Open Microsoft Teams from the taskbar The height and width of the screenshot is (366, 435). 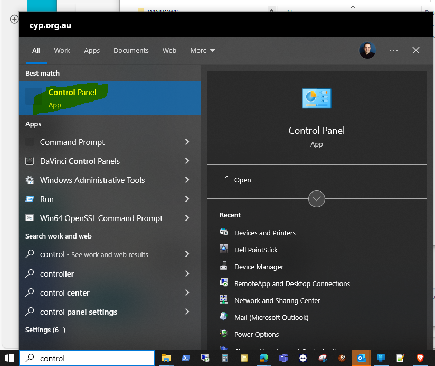tap(283, 358)
